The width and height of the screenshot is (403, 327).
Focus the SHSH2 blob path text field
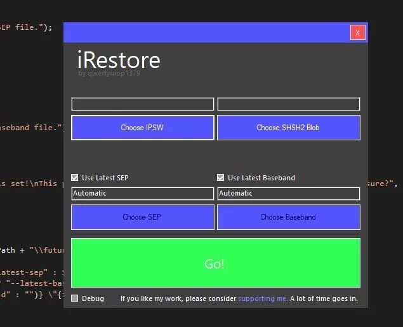coord(288,104)
